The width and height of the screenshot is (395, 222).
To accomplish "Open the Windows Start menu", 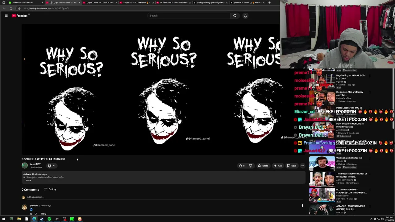I will (x=3, y=219).
